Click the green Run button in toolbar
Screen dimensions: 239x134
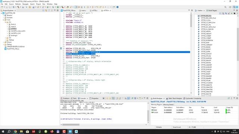[58, 7]
